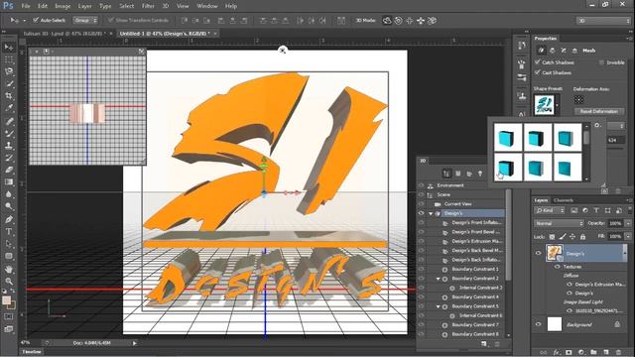Select the Dodge tool
Viewport: 635px width, 357px height.
pos(9,206)
